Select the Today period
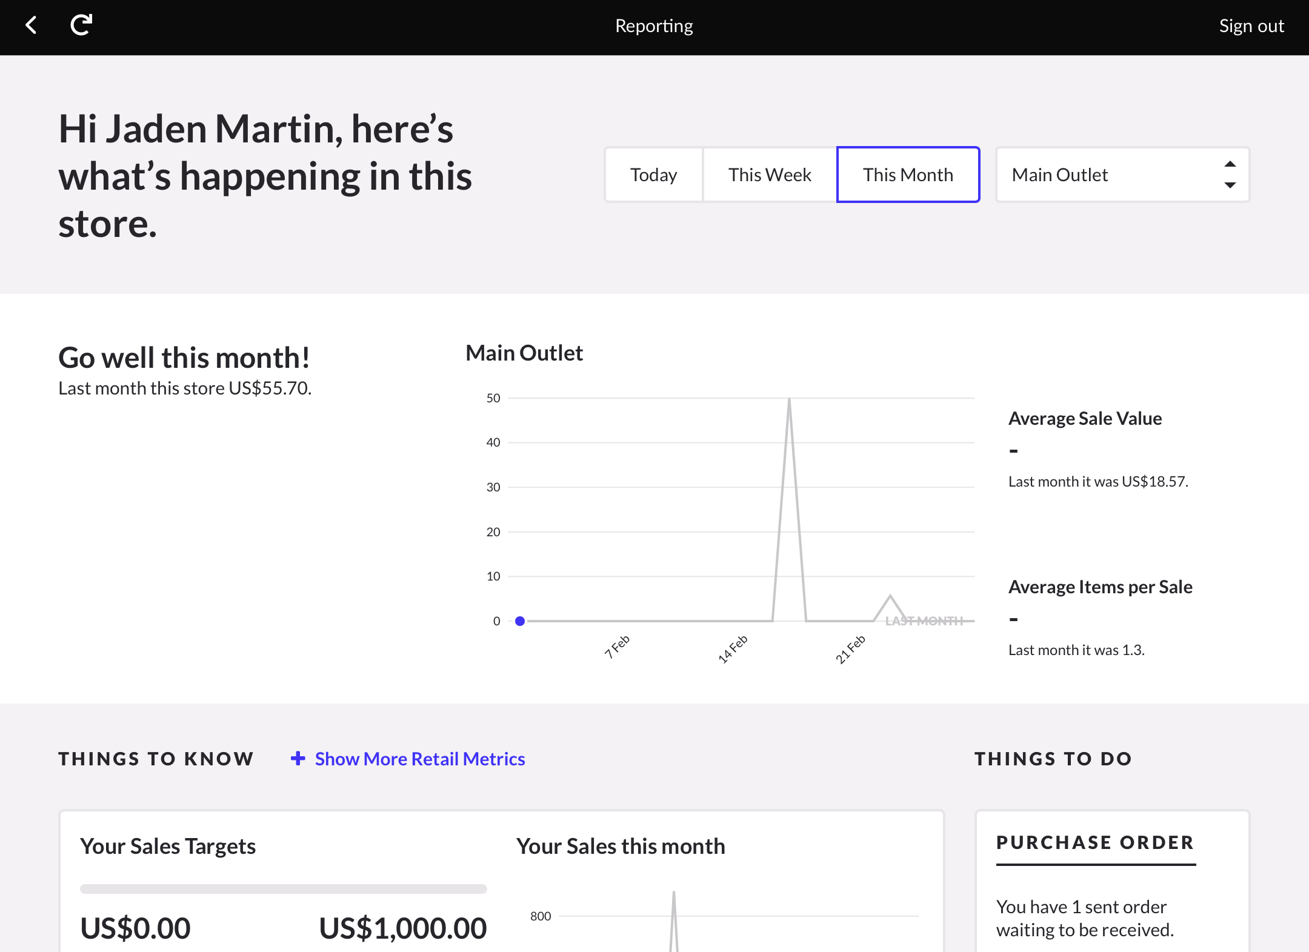The width and height of the screenshot is (1309, 952). coord(653,175)
